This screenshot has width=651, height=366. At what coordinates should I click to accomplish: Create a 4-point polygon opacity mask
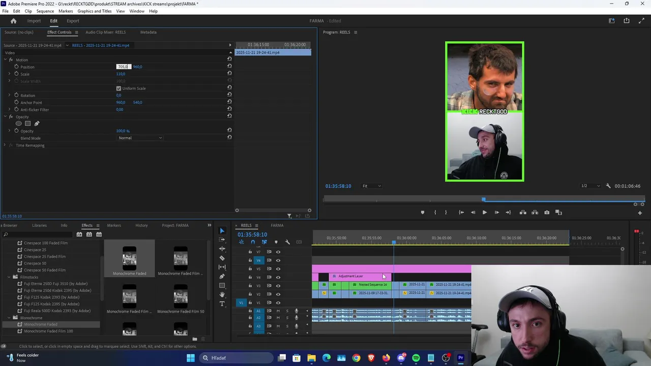(x=28, y=124)
